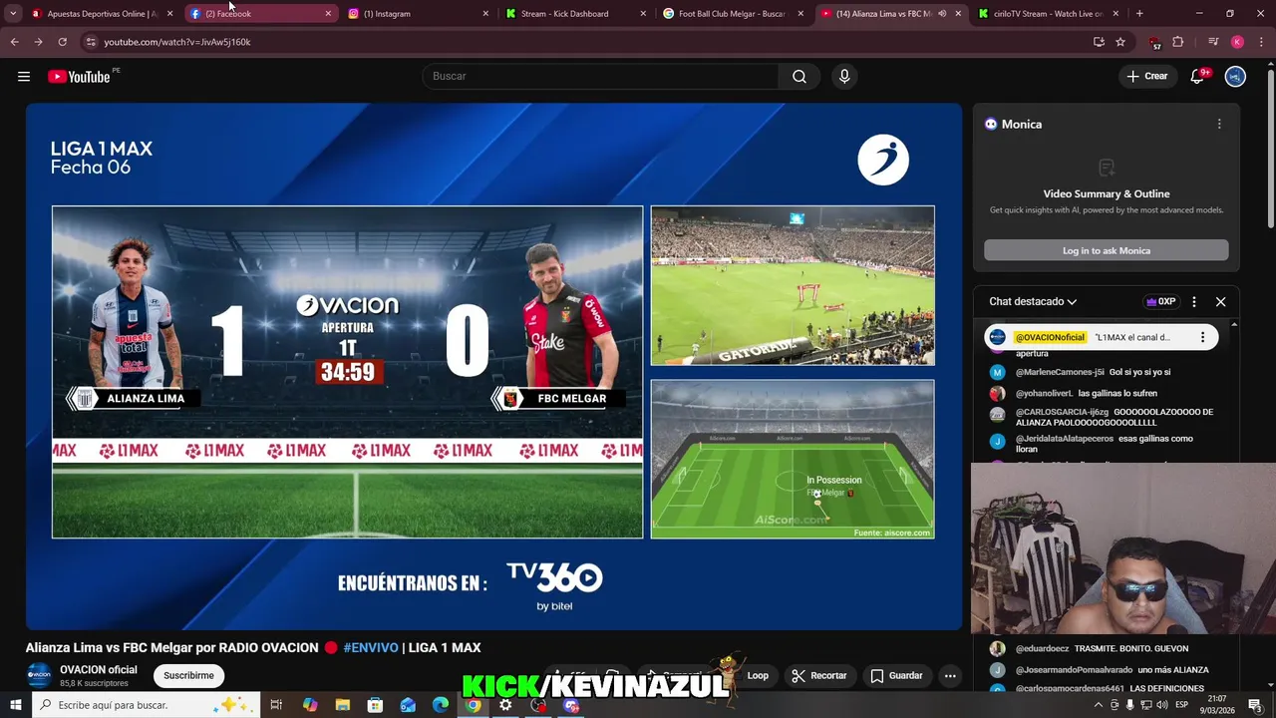Image resolution: width=1276 pixels, height=718 pixels.
Task: Open Chrome's three-dot menu
Action: coord(1260,42)
